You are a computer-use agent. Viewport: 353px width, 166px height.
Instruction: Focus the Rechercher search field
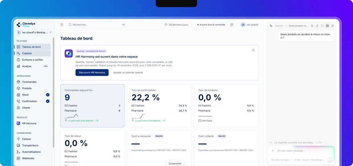(97, 25)
